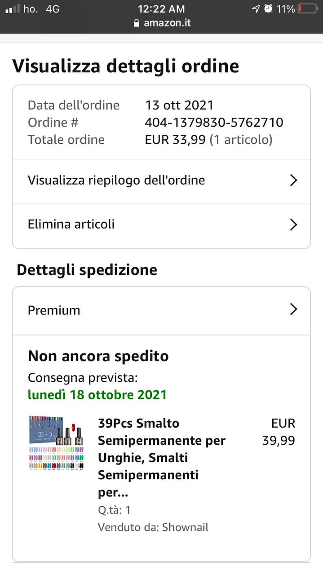
Task: Expand the Premium shipping chevron
Action: (x=293, y=310)
